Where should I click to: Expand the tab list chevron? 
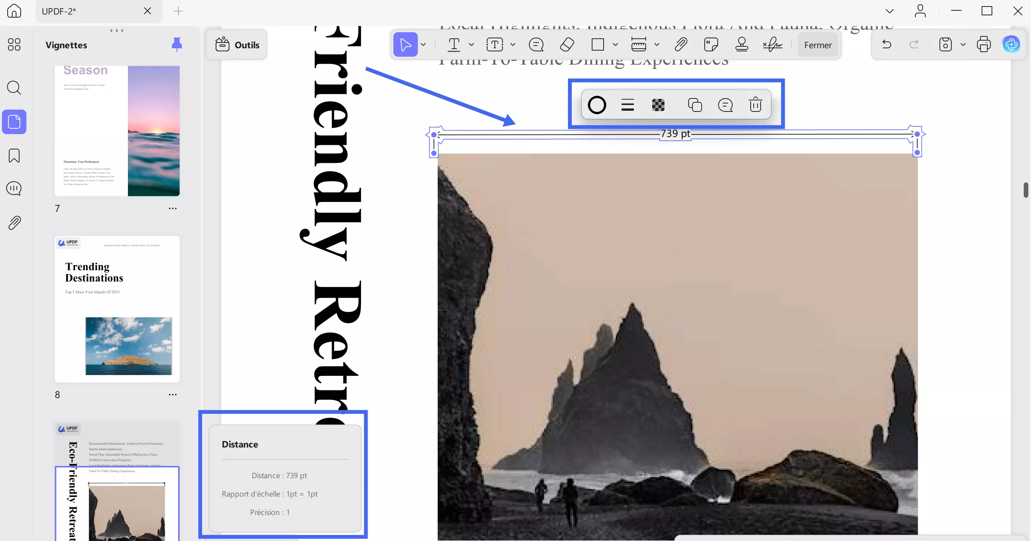(889, 11)
